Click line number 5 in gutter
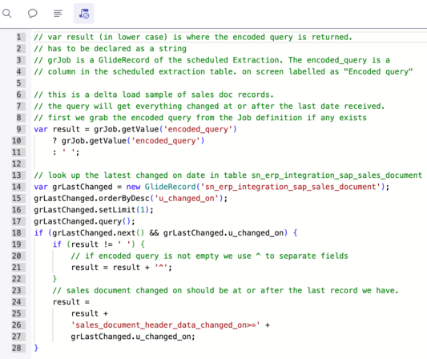 pos(18,83)
